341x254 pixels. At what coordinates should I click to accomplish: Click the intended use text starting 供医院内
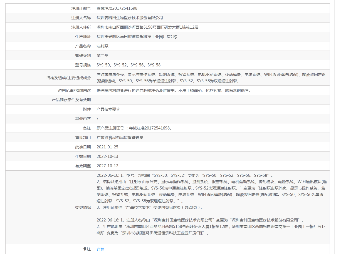click(173, 90)
